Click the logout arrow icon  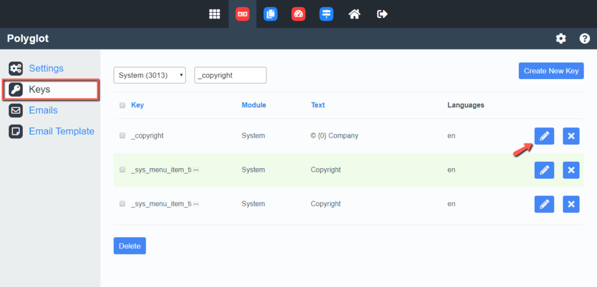tap(382, 14)
